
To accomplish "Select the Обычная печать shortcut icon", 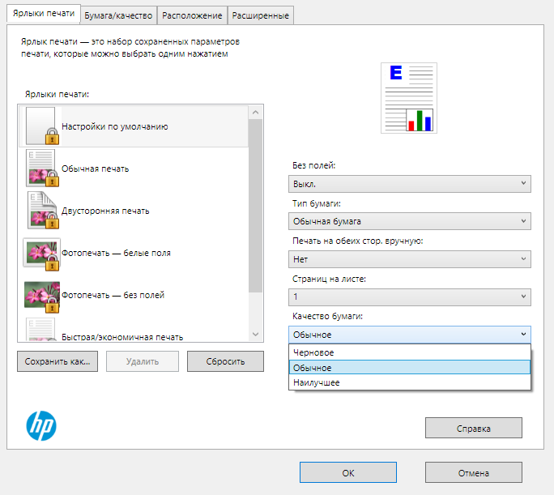I will point(41,168).
